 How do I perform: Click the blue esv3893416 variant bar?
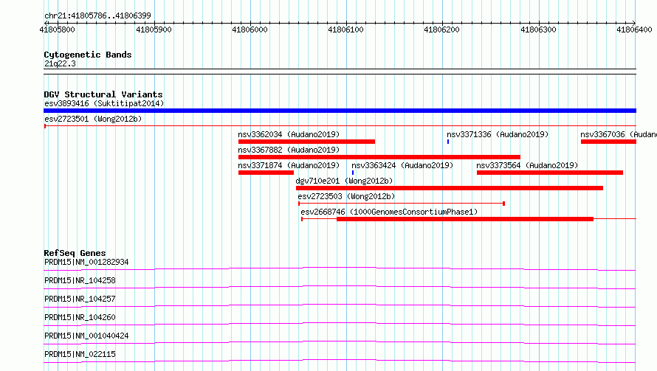(340, 111)
